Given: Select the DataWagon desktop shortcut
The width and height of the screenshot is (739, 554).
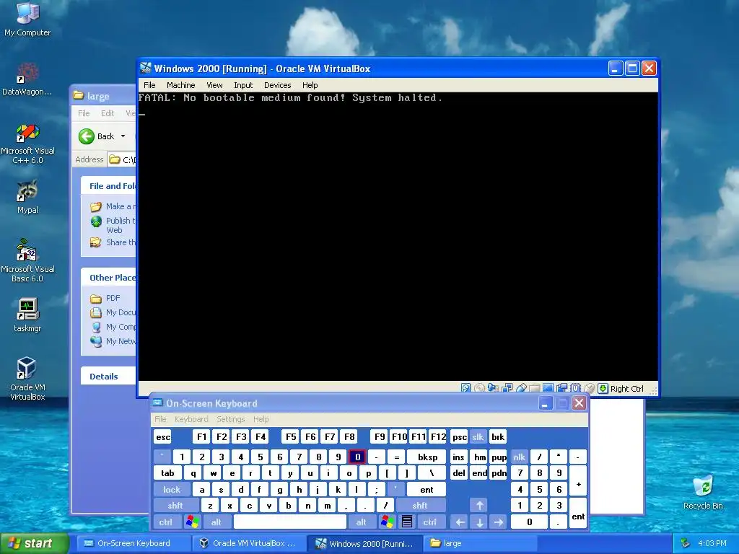Looking at the screenshot, I should tap(27, 79).
